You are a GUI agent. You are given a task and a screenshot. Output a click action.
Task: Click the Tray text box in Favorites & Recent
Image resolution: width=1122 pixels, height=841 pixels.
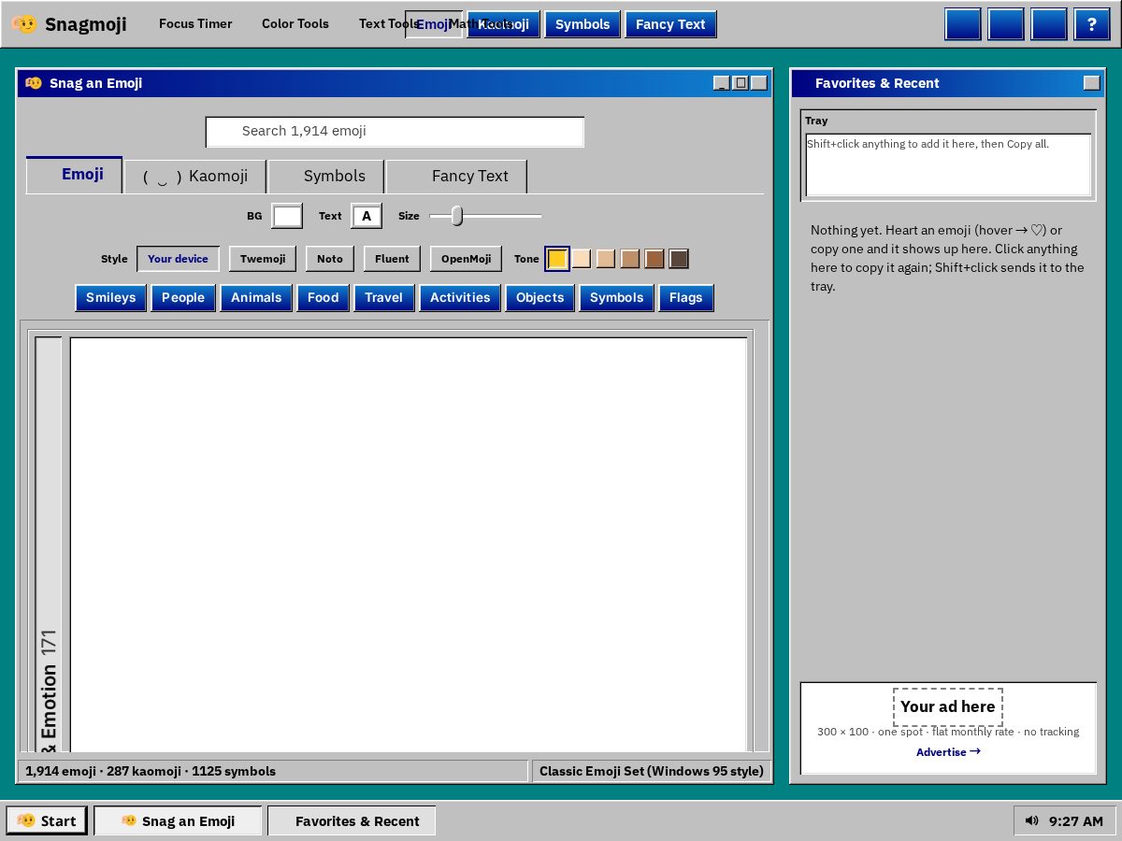948,164
